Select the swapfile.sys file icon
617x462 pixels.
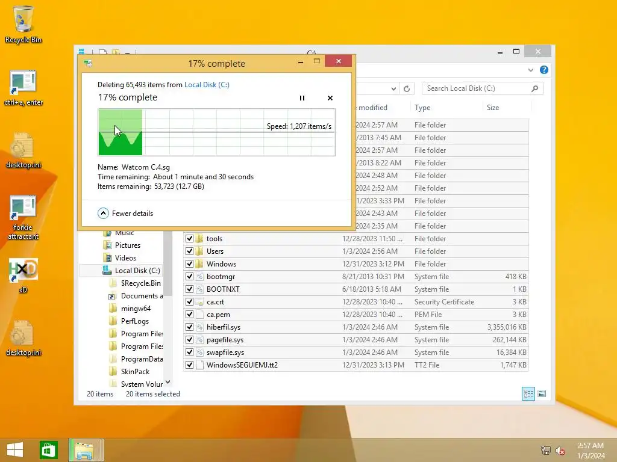tap(200, 353)
